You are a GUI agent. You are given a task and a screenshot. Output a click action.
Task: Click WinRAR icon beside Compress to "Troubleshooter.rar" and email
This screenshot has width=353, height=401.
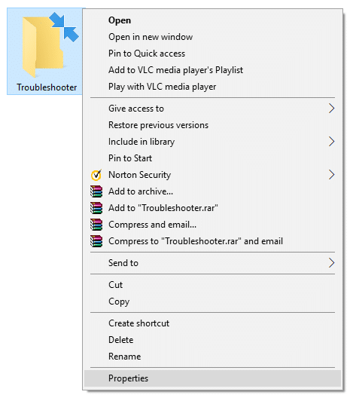(96, 241)
